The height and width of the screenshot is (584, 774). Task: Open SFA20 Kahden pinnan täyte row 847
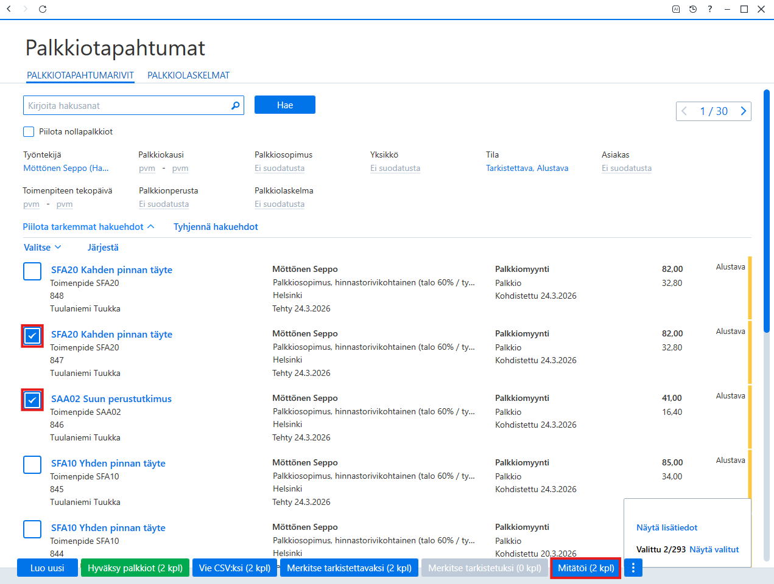pos(111,335)
